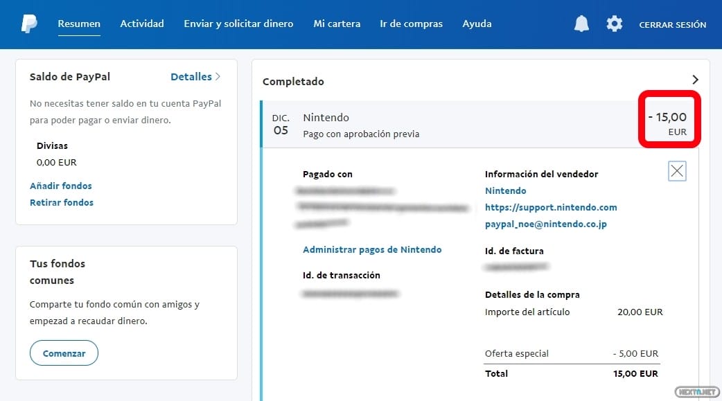
Task: Open Enviar y solicitar dinero menu
Action: (238, 24)
